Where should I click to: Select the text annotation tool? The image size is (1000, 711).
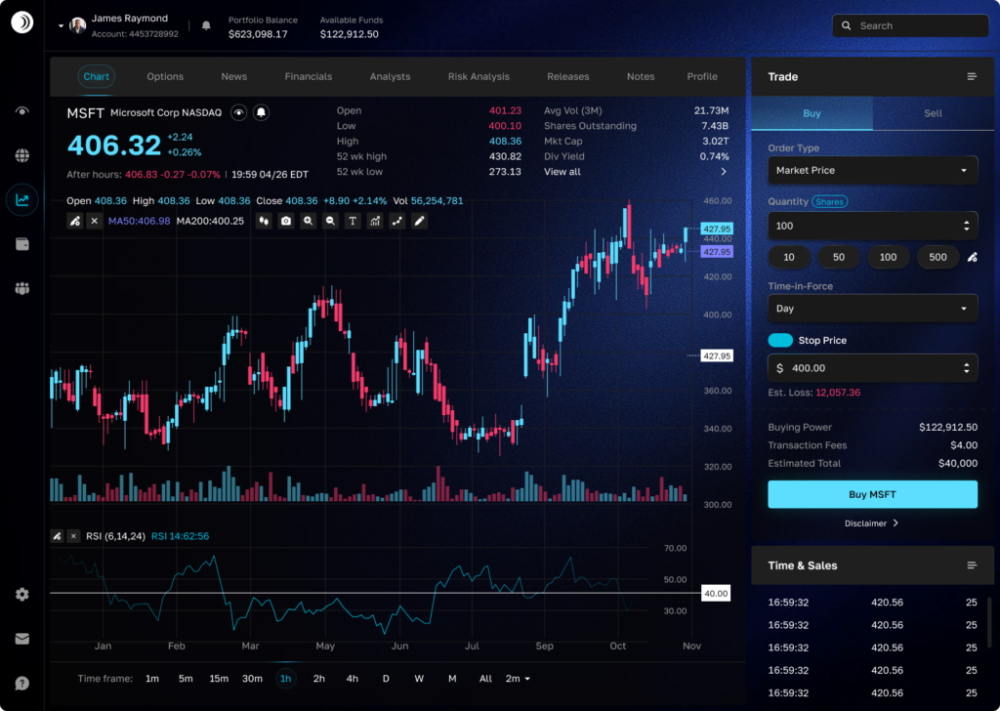tap(353, 222)
